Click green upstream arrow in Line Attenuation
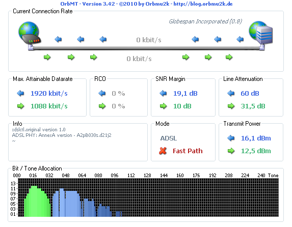This screenshot has width=292, height=227. click(x=231, y=106)
